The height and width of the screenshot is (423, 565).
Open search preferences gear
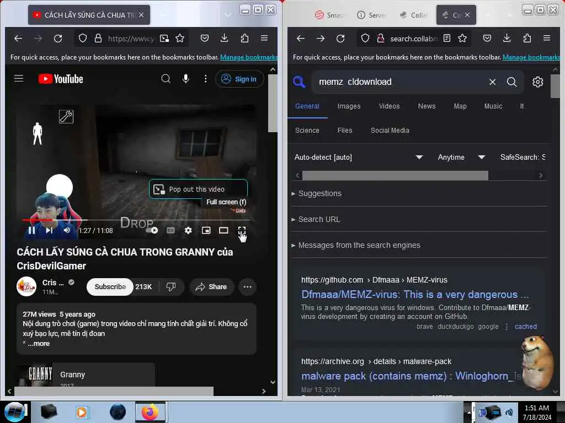click(x=537, y=82)
